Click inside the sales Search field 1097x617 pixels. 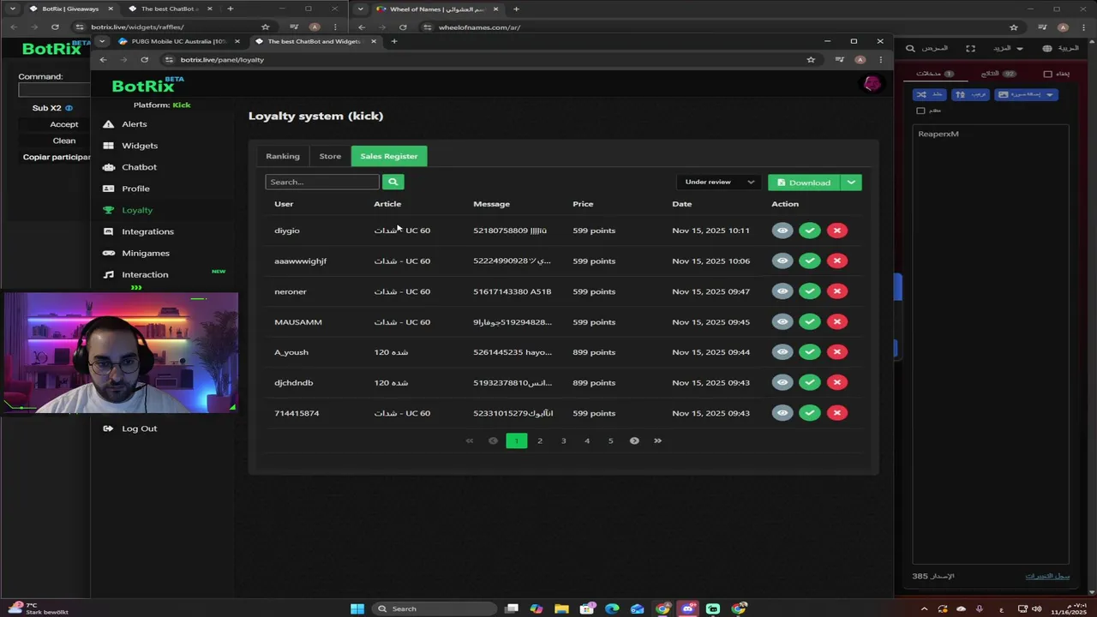click(x=322, y=182)
